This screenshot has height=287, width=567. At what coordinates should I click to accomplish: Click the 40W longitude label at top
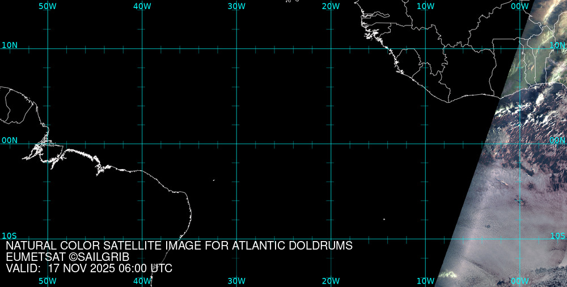(142, 6)
